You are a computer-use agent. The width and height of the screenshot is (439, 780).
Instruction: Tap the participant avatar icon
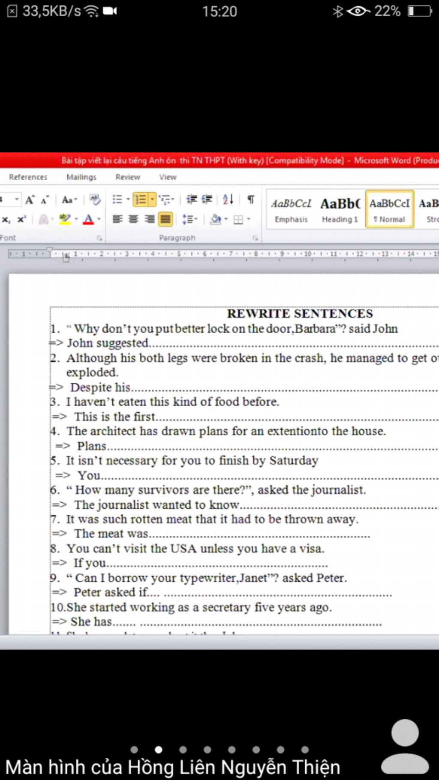(x=405, y=746)
